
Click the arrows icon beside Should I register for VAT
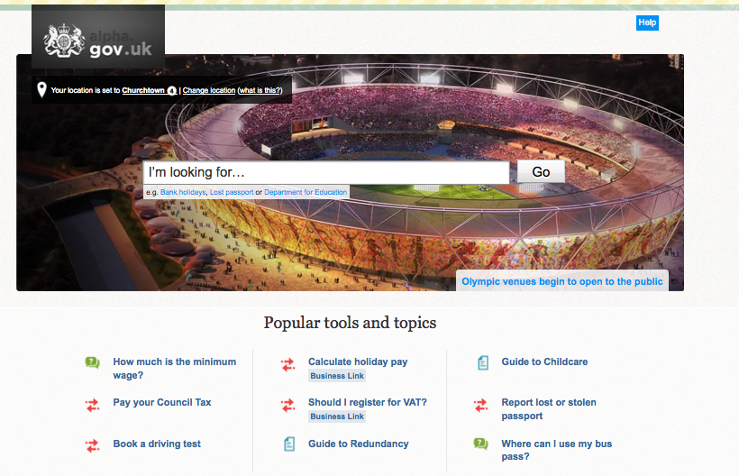[x=288, y=406]
